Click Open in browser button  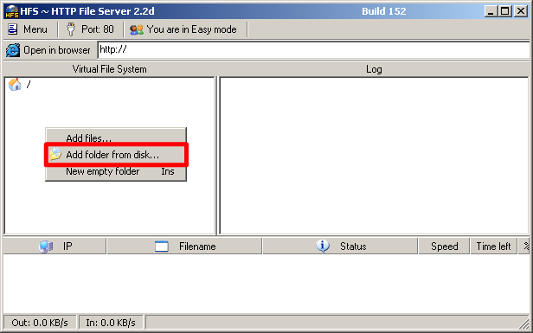coord(48,50)
